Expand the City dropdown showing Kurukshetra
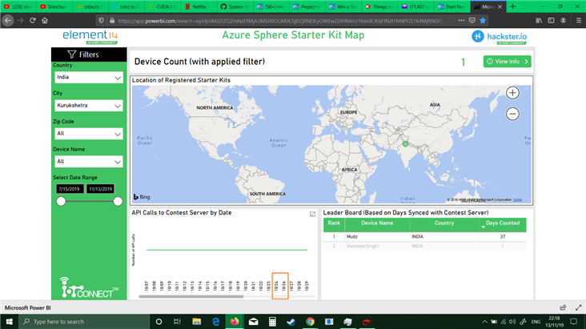This screenshot has width=586, height=329. [88, 106]
